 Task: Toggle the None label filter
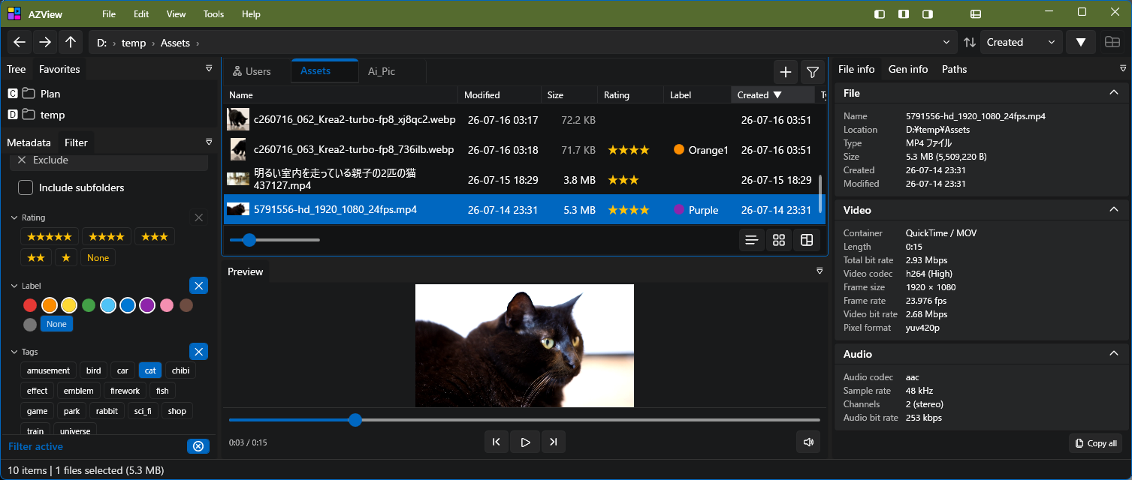pos(57,325)
